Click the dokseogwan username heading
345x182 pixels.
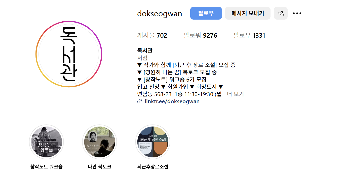(x=160, y=14)
